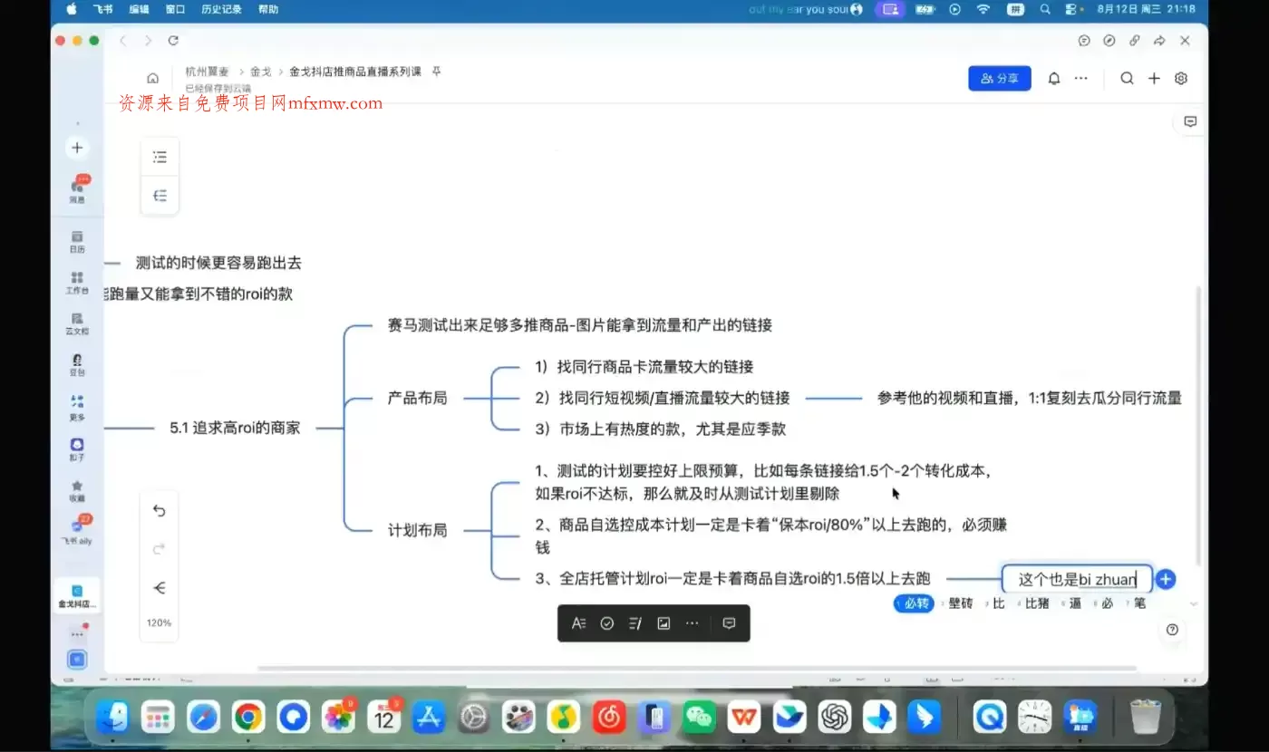The width and height of the screenshot is (1269, 752).
Task: Click the vertical scrollbar on the right
Action: click(x=1199, y=426)
